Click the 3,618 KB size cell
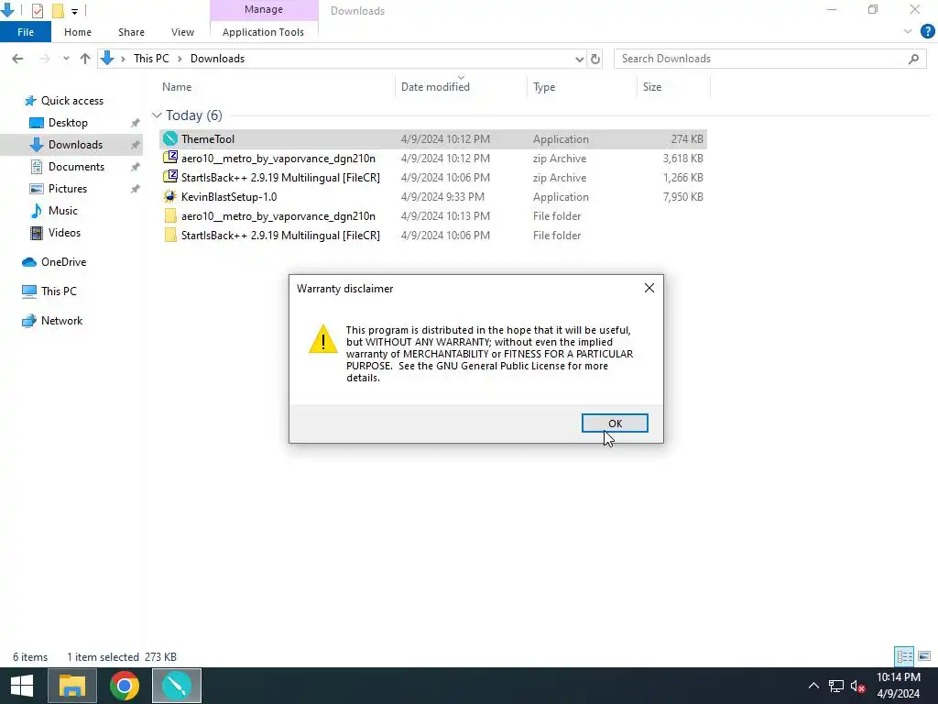 682,158
